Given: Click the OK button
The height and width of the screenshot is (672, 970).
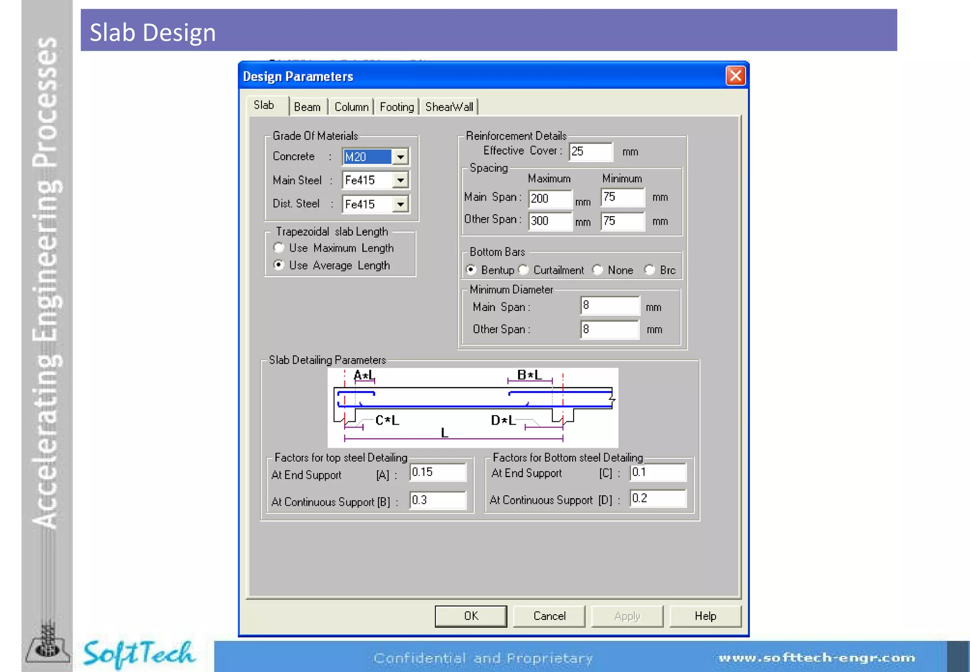Looking at the screenshot, I should [x=471, y=616].
